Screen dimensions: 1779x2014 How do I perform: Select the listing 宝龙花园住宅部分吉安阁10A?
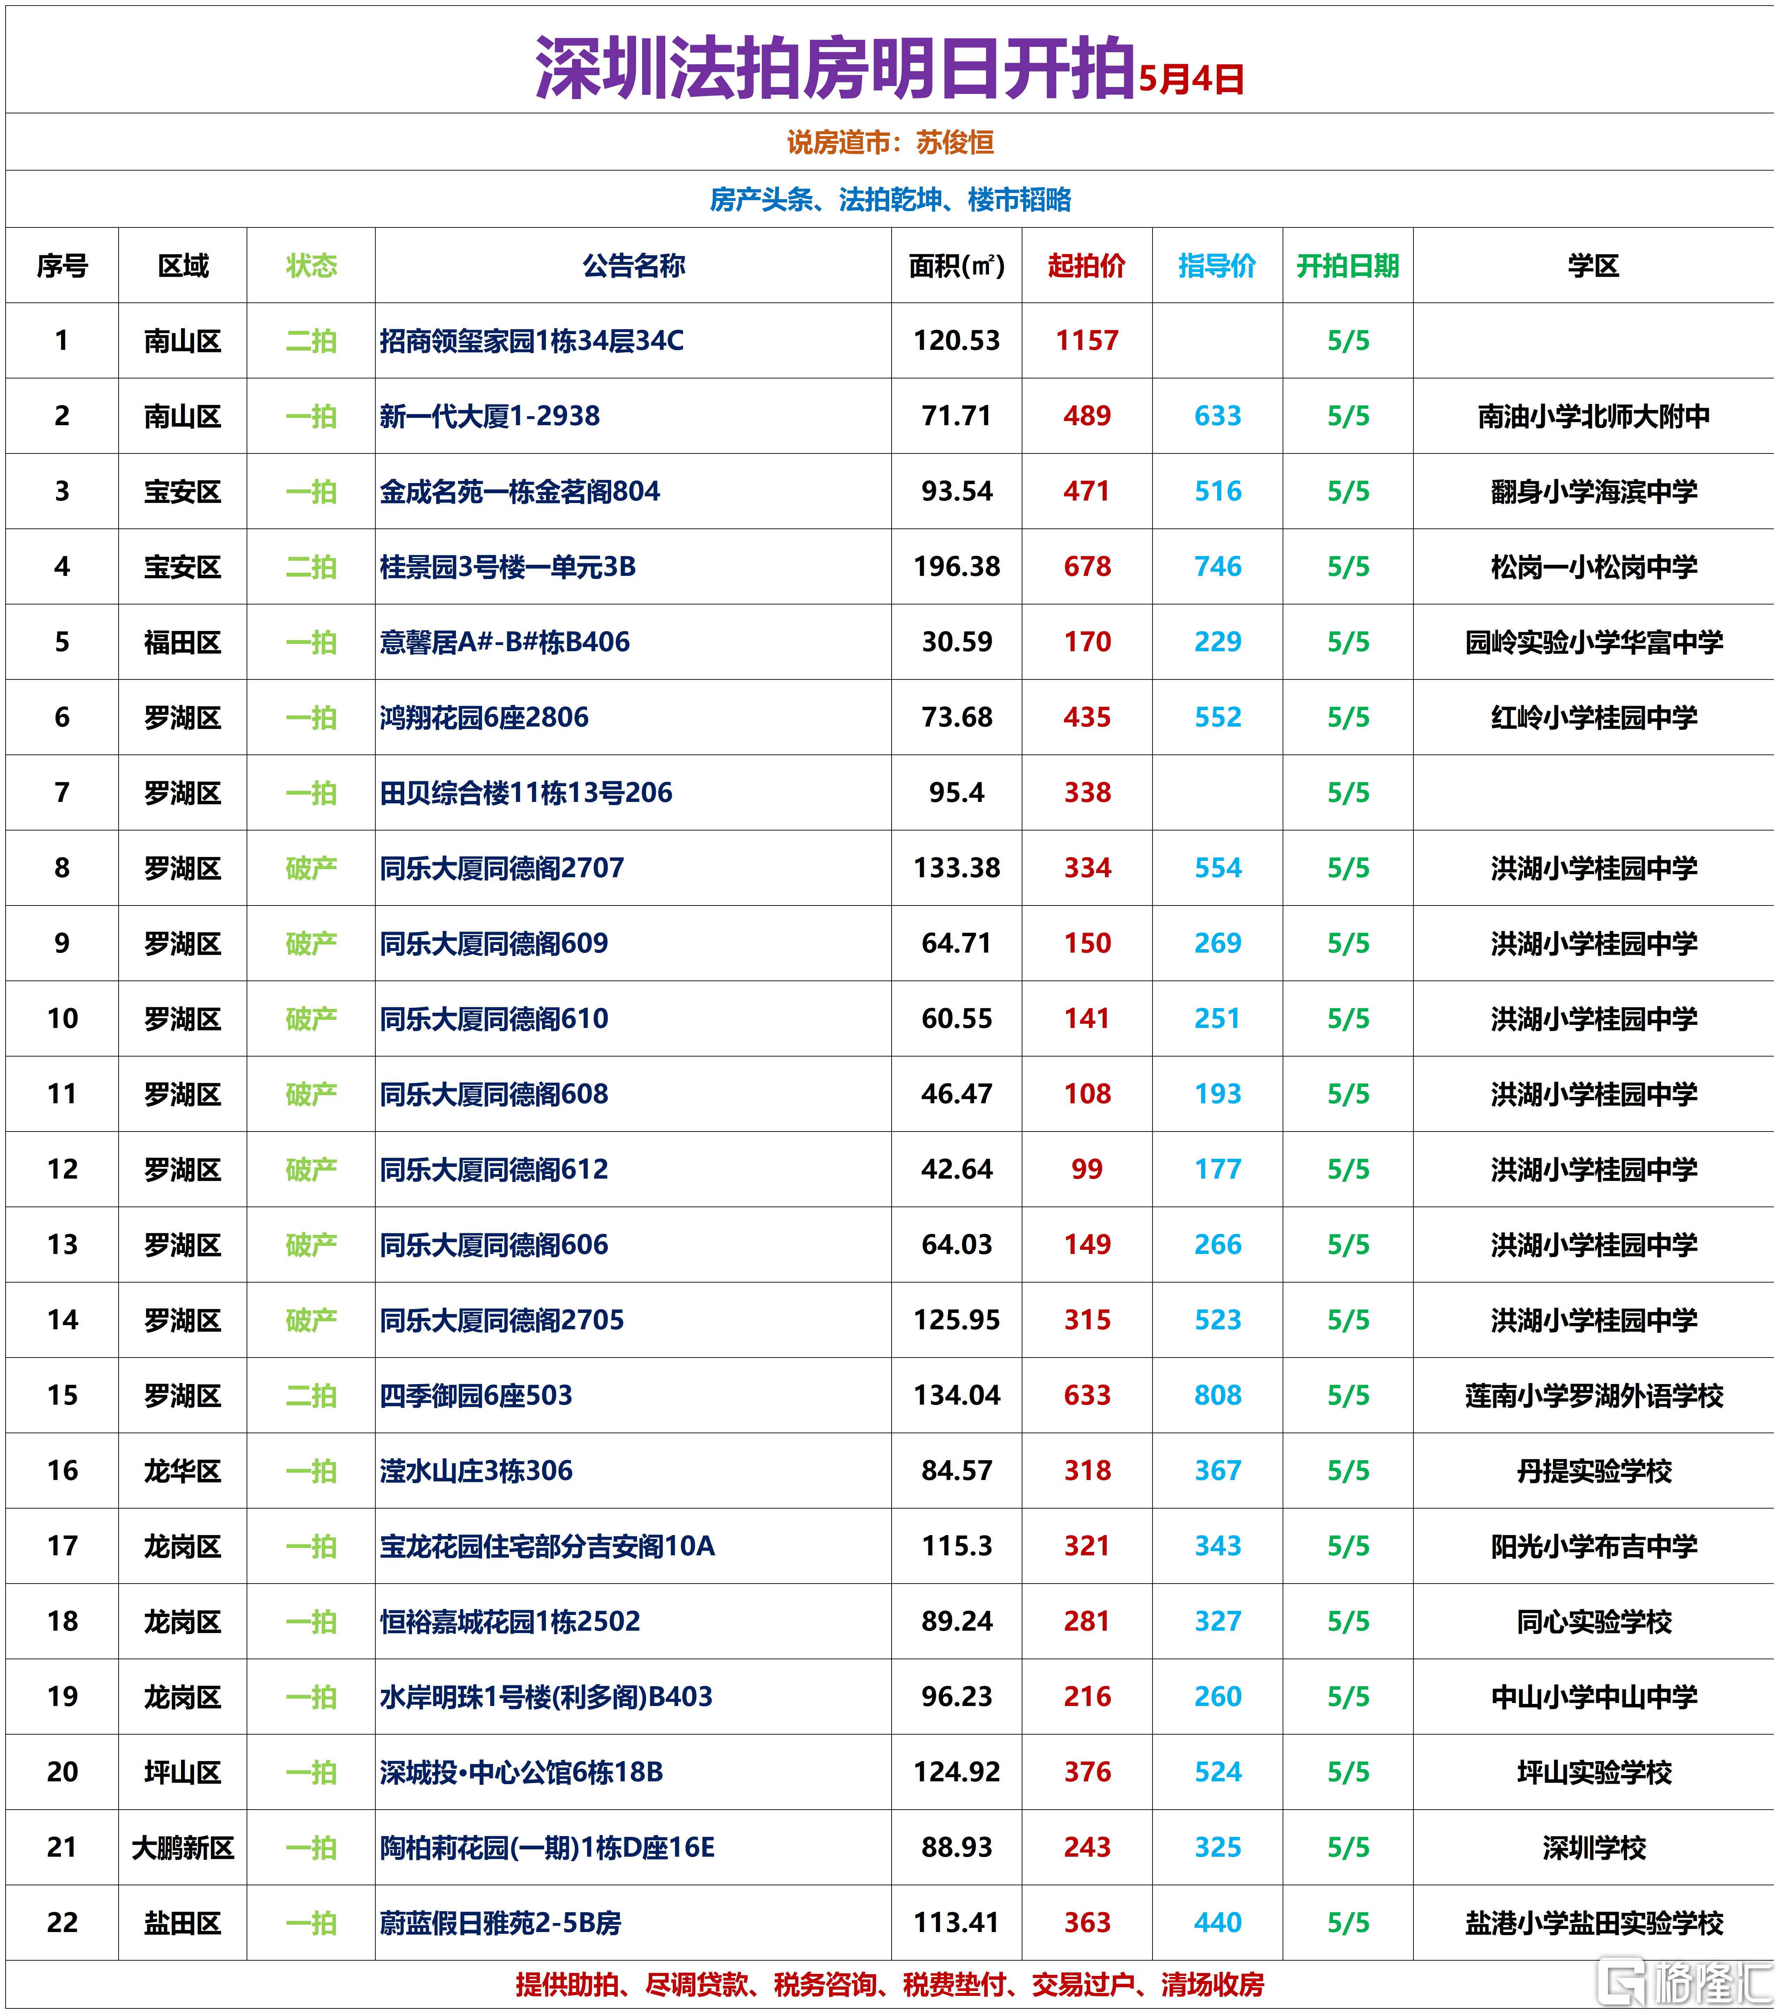click(x=547, y=1547)
